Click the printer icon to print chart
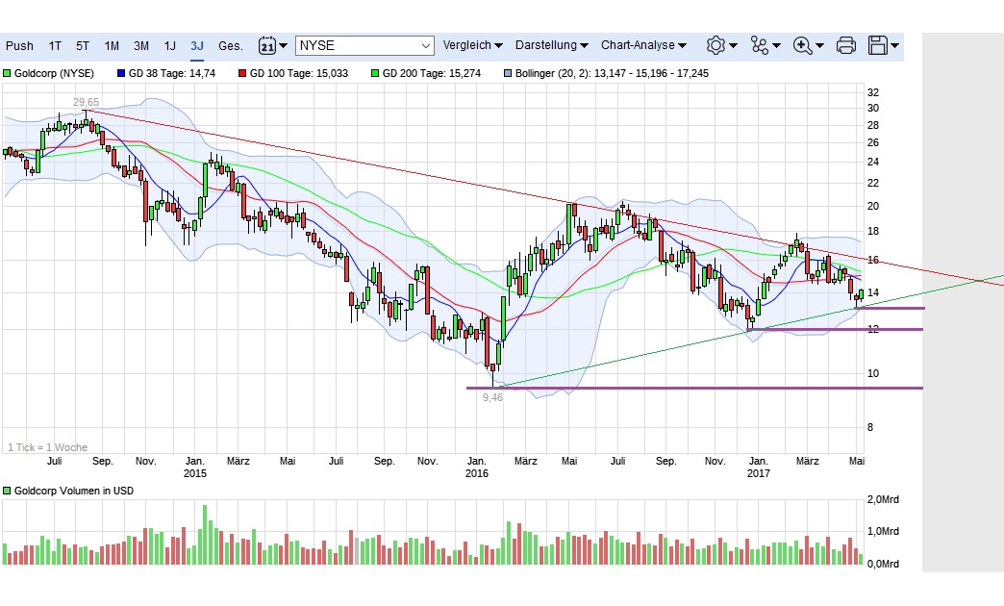The height and width of the screenshot is (606, 1004). point(845,45)
